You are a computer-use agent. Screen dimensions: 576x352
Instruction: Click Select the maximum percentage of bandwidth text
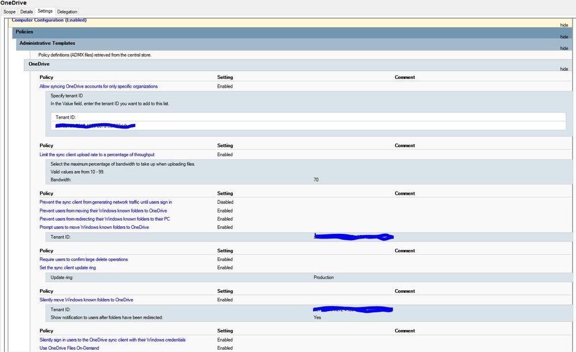pos(123,164)
